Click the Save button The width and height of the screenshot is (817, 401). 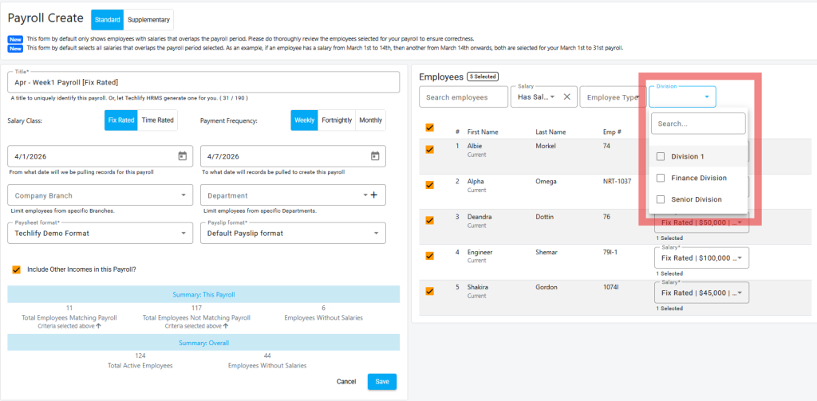(381, 382)
